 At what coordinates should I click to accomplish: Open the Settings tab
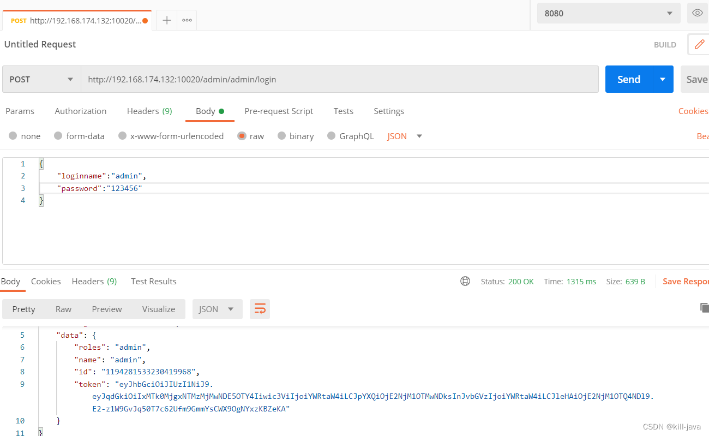pyautogui.click(x=389, y=111)
